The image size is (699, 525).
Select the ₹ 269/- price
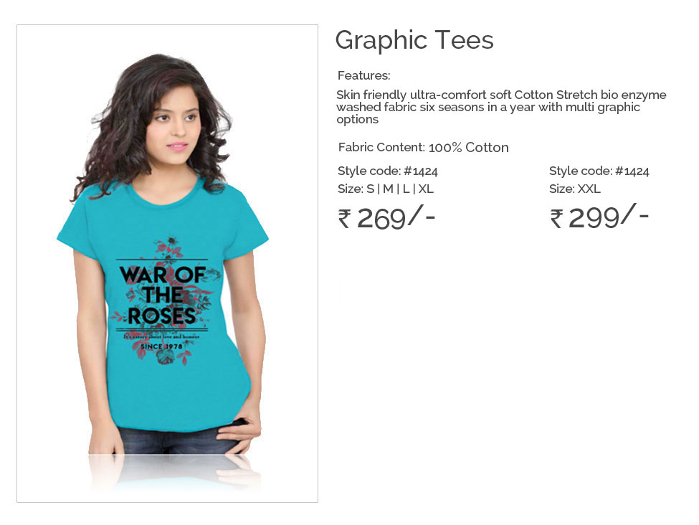click(386, 217)
